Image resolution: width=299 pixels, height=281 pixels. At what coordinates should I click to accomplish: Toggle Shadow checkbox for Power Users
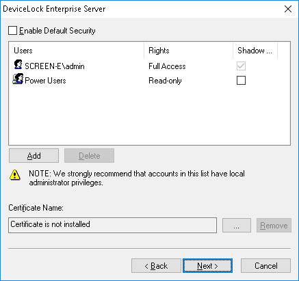(x=241, y=81)
